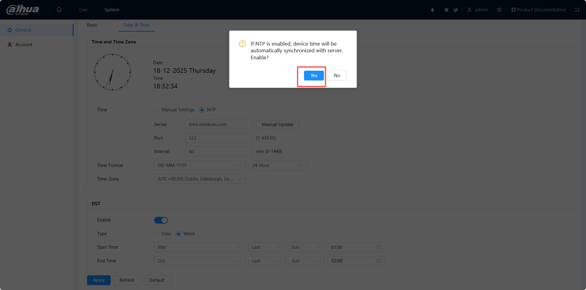
Task: Select the Manual Settings radio button
Action: point(157,110)
